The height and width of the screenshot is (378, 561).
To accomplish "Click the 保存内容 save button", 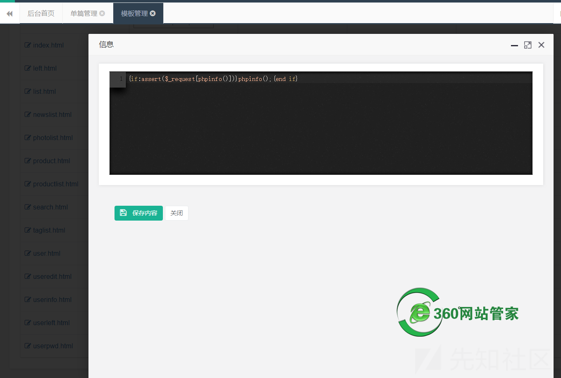I will [138, 213].
